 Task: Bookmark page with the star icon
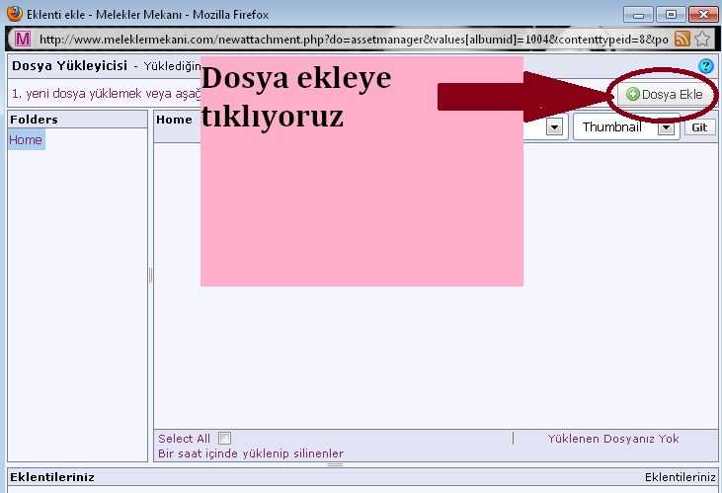pos(702,39)
